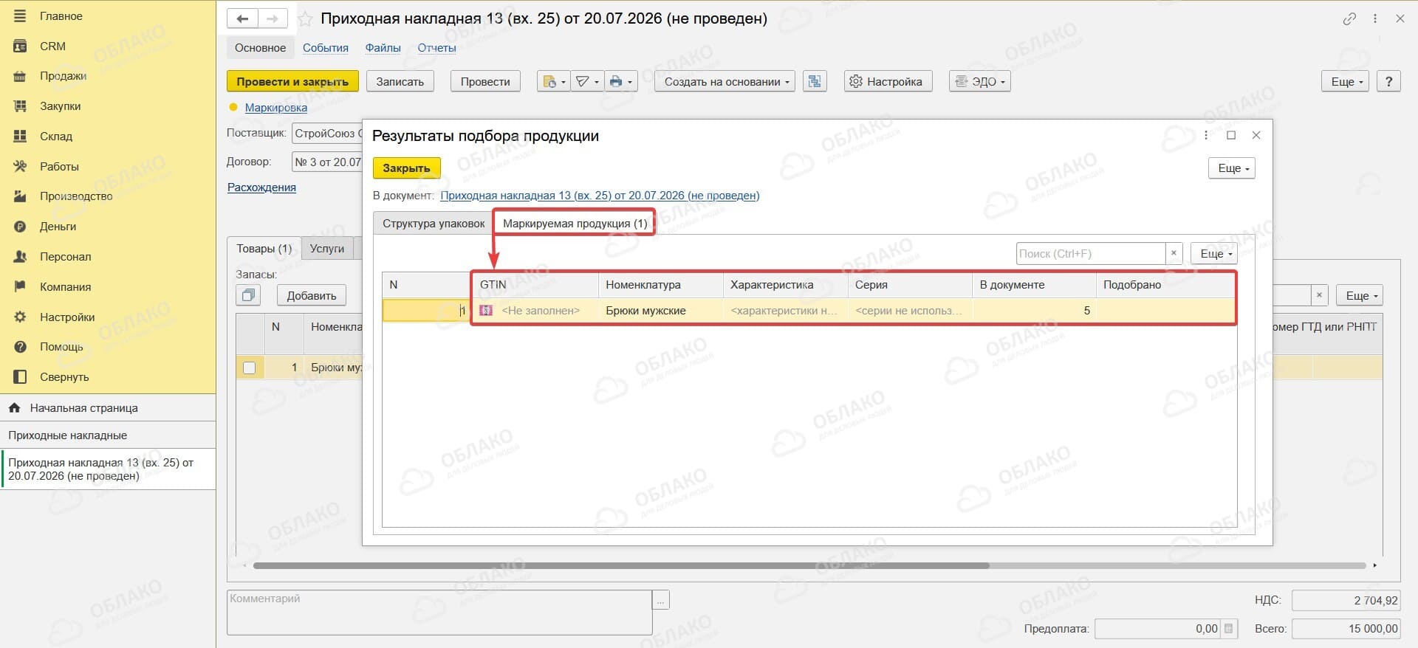Screen dimensions: 1418x648
Task: Click the horizontal scrollbar of goods table
Action: click(620, 565)
